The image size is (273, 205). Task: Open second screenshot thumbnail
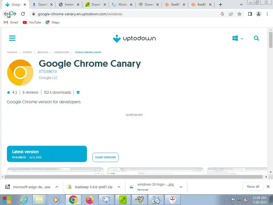pos(155,171)
